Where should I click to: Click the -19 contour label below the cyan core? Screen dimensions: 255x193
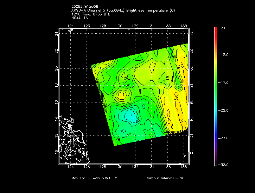(129, 134)
